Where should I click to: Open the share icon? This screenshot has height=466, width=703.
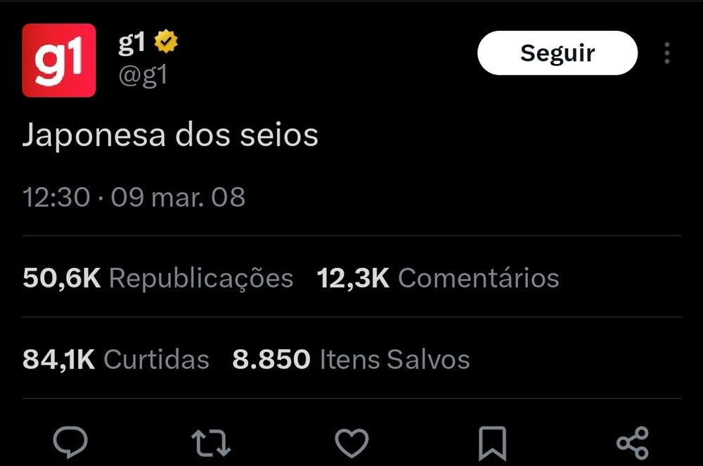[633, 443]
